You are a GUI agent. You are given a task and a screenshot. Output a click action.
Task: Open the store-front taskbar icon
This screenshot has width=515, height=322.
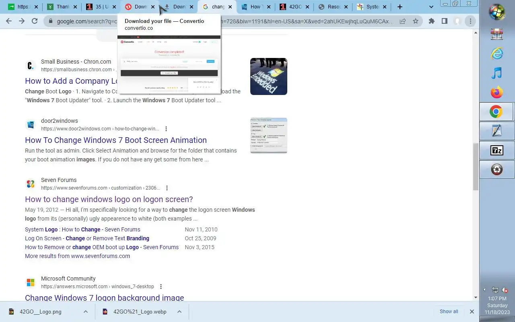pos(497,34)
